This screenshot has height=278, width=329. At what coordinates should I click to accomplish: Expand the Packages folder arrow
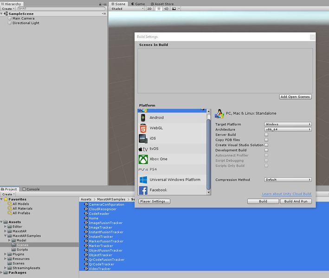tap(1, 272)
